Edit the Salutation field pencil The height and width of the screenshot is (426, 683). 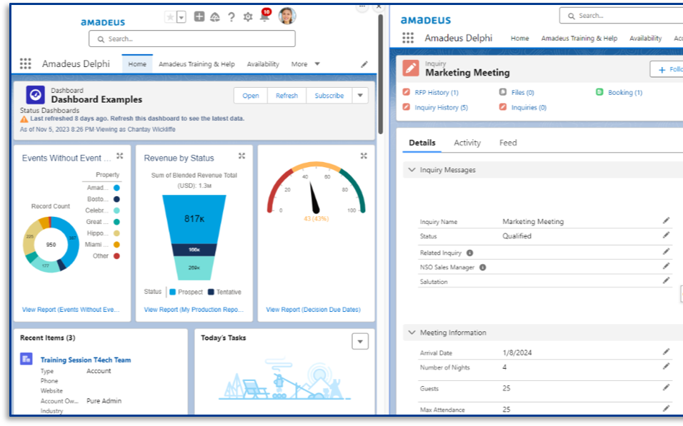point(666,280)
